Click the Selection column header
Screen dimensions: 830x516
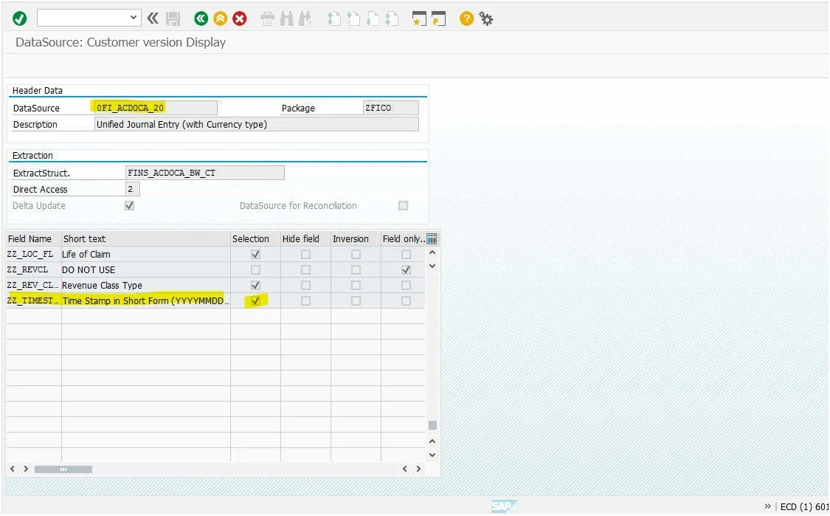(256, 239)
